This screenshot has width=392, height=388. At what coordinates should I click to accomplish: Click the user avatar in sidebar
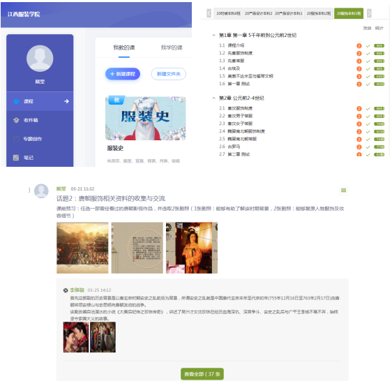pyautogui.click(x=40, y=59)
